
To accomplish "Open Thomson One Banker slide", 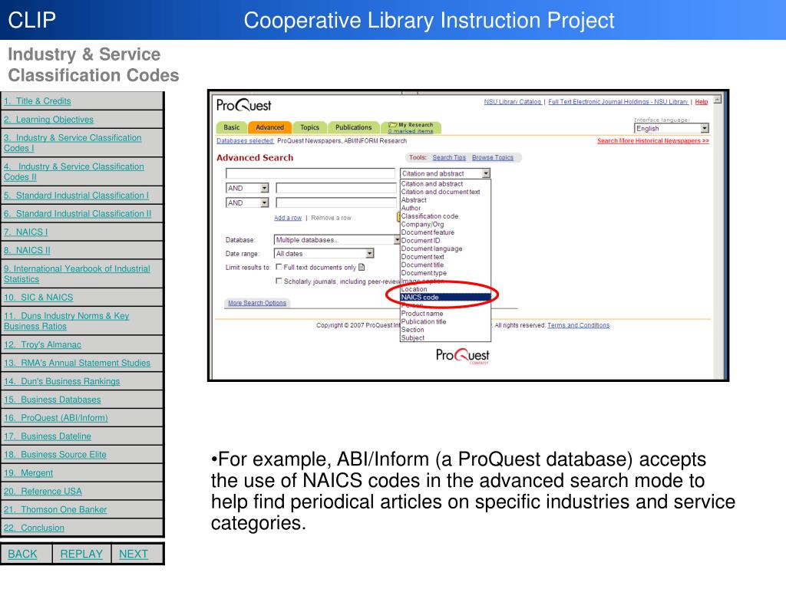I will point(55,510).
